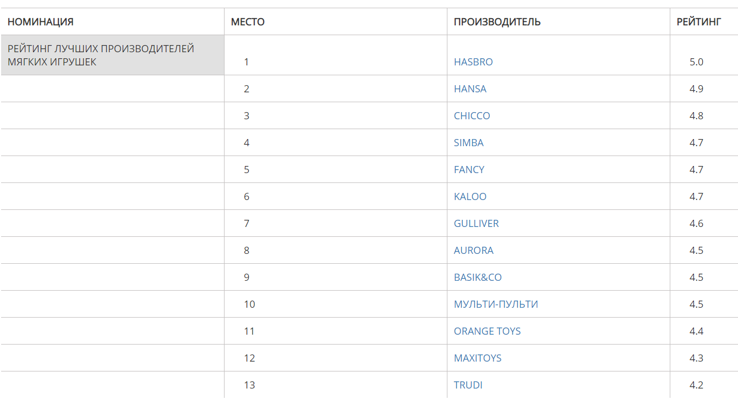This screenshot has width=738, height=405.
Task: Follow the FANCY brand link
Action: click(x=469, y=170)
